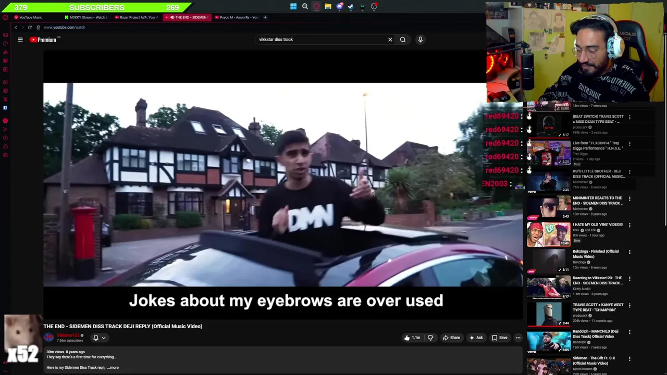
Task: Open options for BEAT SWITCH Travis Scott video
Action: pyautogui.click(x=629, y=117)
